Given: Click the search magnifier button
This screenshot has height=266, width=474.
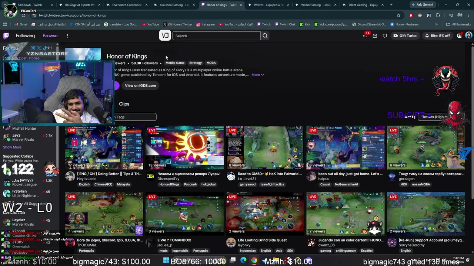Looking at the screenshot, I should 265,36.
